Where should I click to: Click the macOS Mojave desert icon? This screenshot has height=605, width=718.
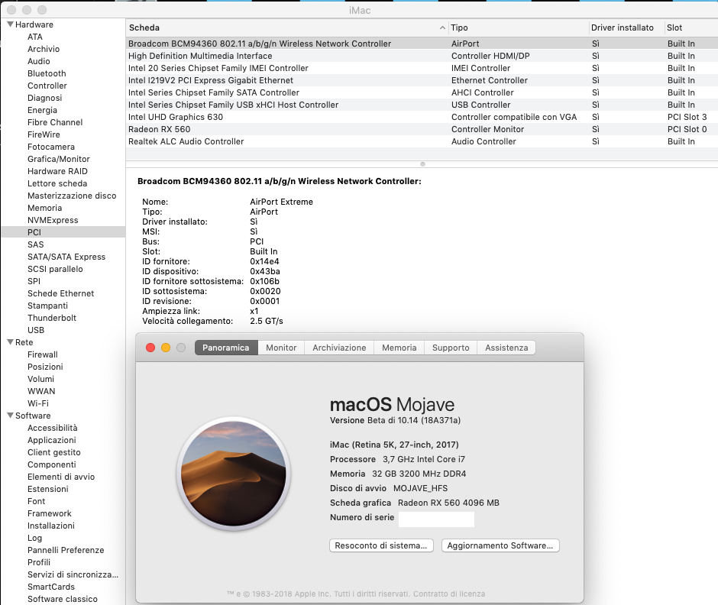tap(234, 474)
